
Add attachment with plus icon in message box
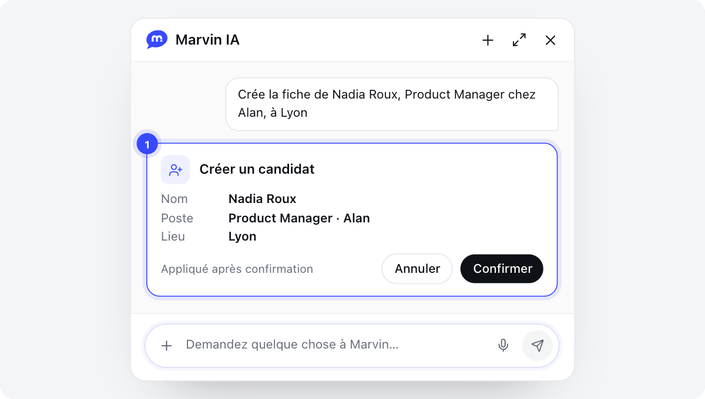tap(167, 346)
